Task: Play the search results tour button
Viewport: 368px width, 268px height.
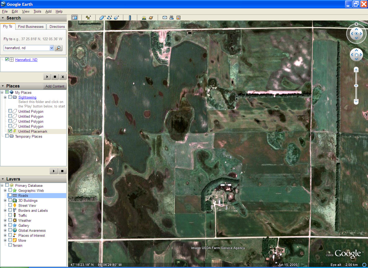Action: tap(47, 77)
